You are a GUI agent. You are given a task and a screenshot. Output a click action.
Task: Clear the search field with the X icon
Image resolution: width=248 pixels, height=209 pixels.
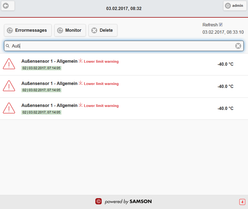tap(238, 46)
